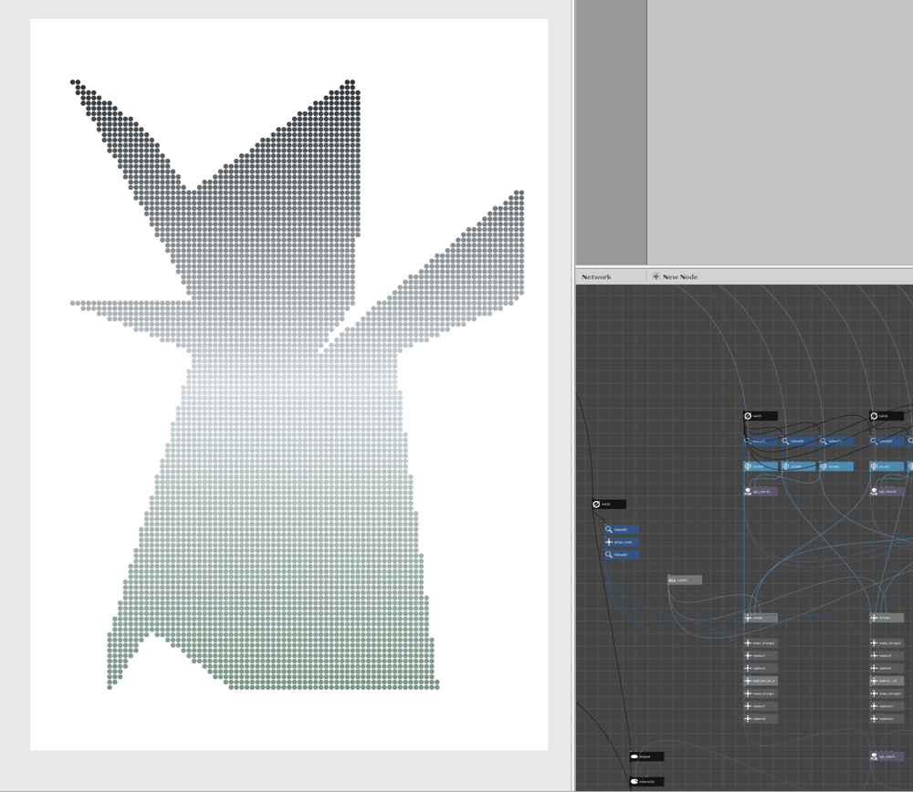This screenshot has height=792, width=913.
Task: Select the replace11 node
Action: (887, 706)
